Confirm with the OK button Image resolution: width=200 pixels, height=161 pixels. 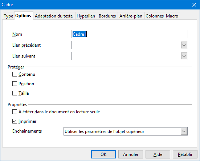(103, 154)
